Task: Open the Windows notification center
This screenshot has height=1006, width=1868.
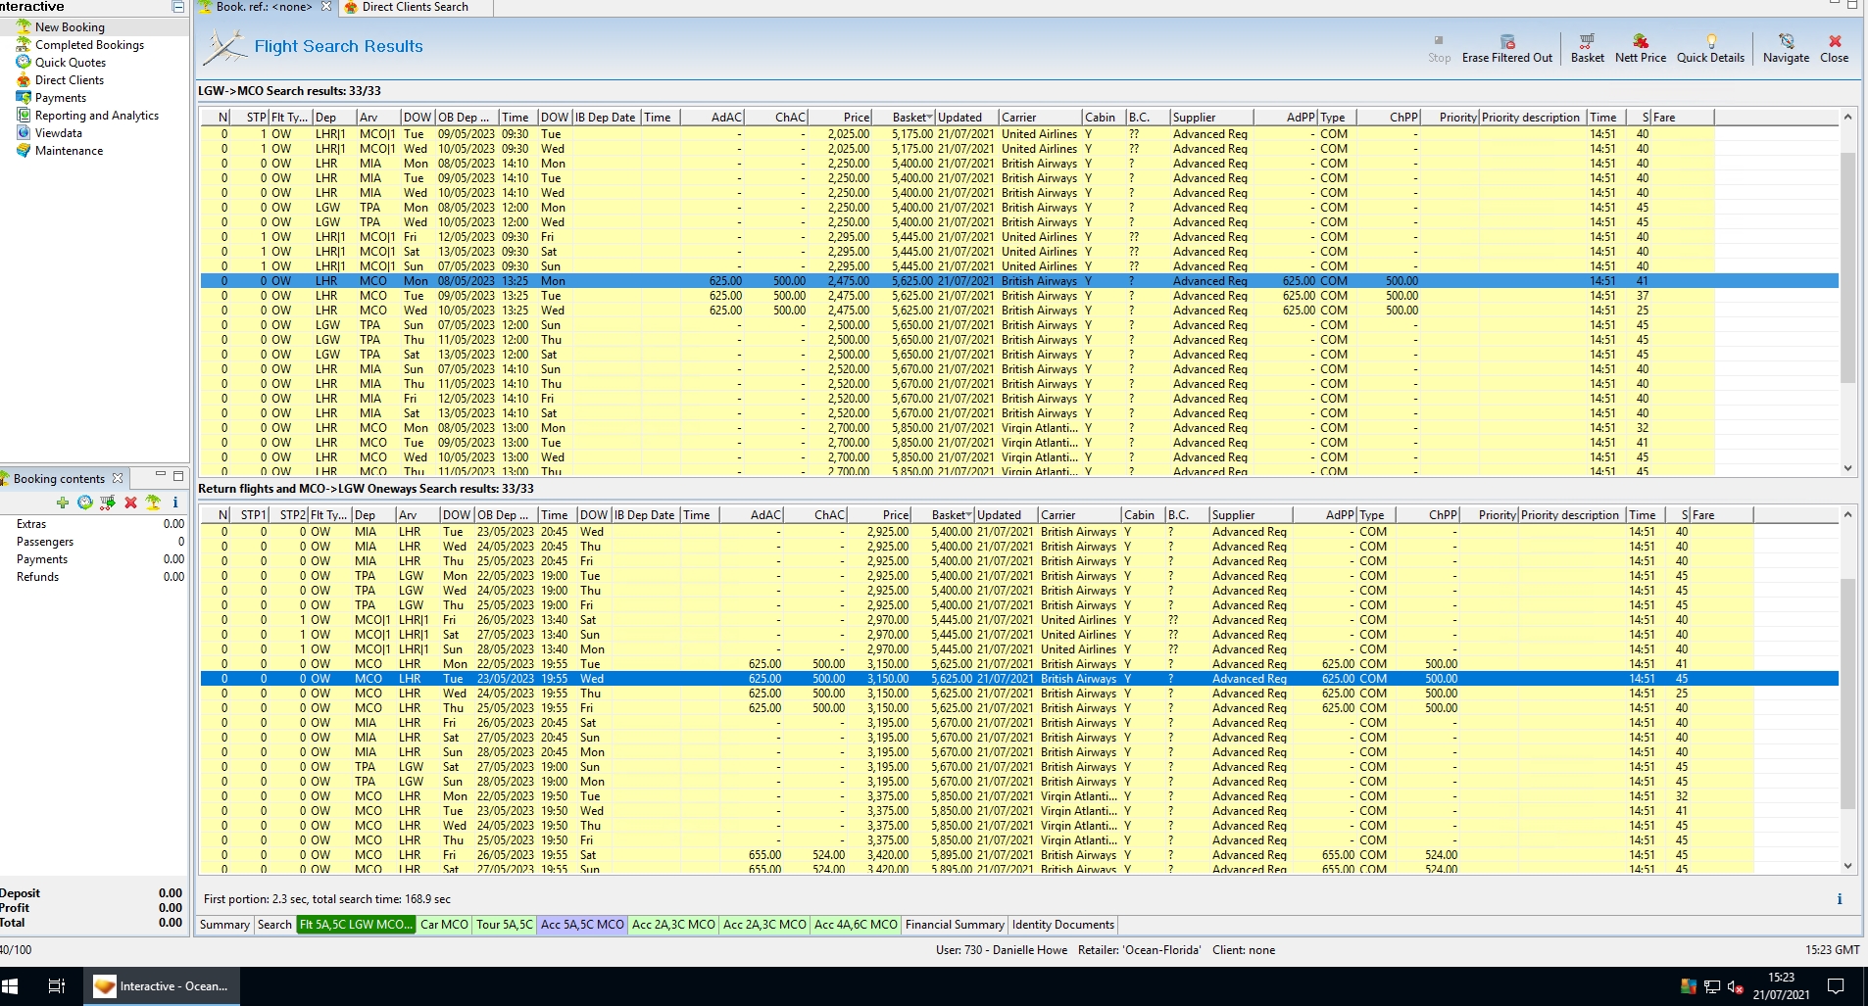Action: tap(1836, 986)
